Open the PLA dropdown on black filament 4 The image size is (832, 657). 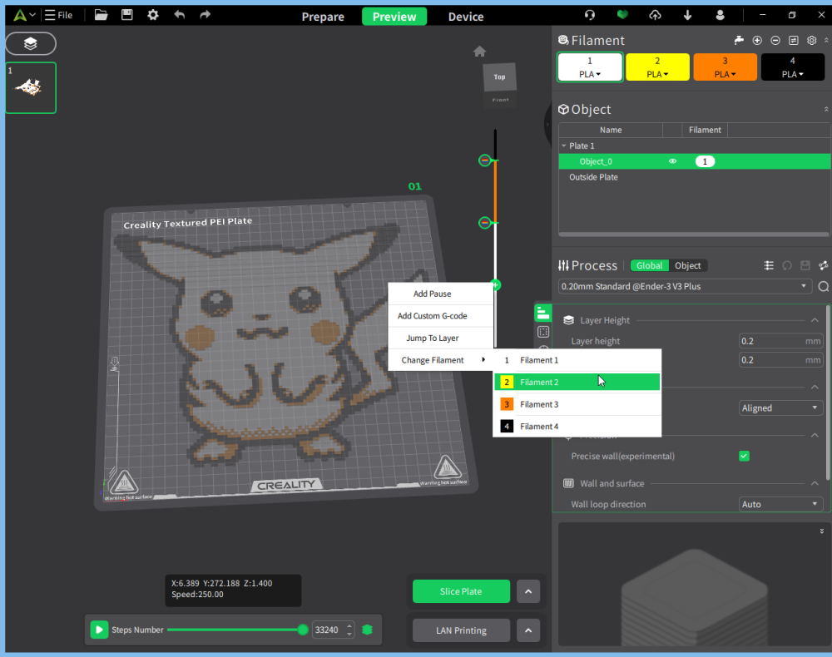[793, 74]
